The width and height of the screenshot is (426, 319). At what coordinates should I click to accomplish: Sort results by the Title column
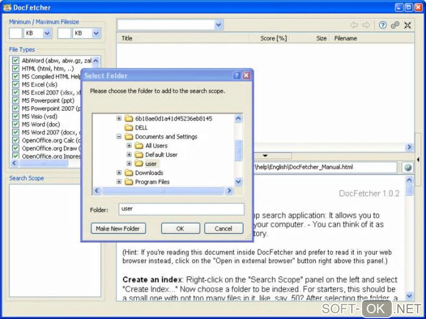tap(183, 38)
